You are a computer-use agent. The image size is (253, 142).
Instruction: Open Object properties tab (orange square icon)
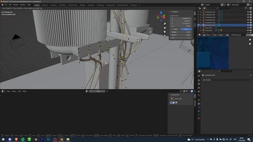(x=199, y=100)
